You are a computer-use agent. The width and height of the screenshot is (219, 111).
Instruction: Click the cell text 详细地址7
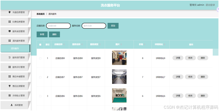click(160, 77)
